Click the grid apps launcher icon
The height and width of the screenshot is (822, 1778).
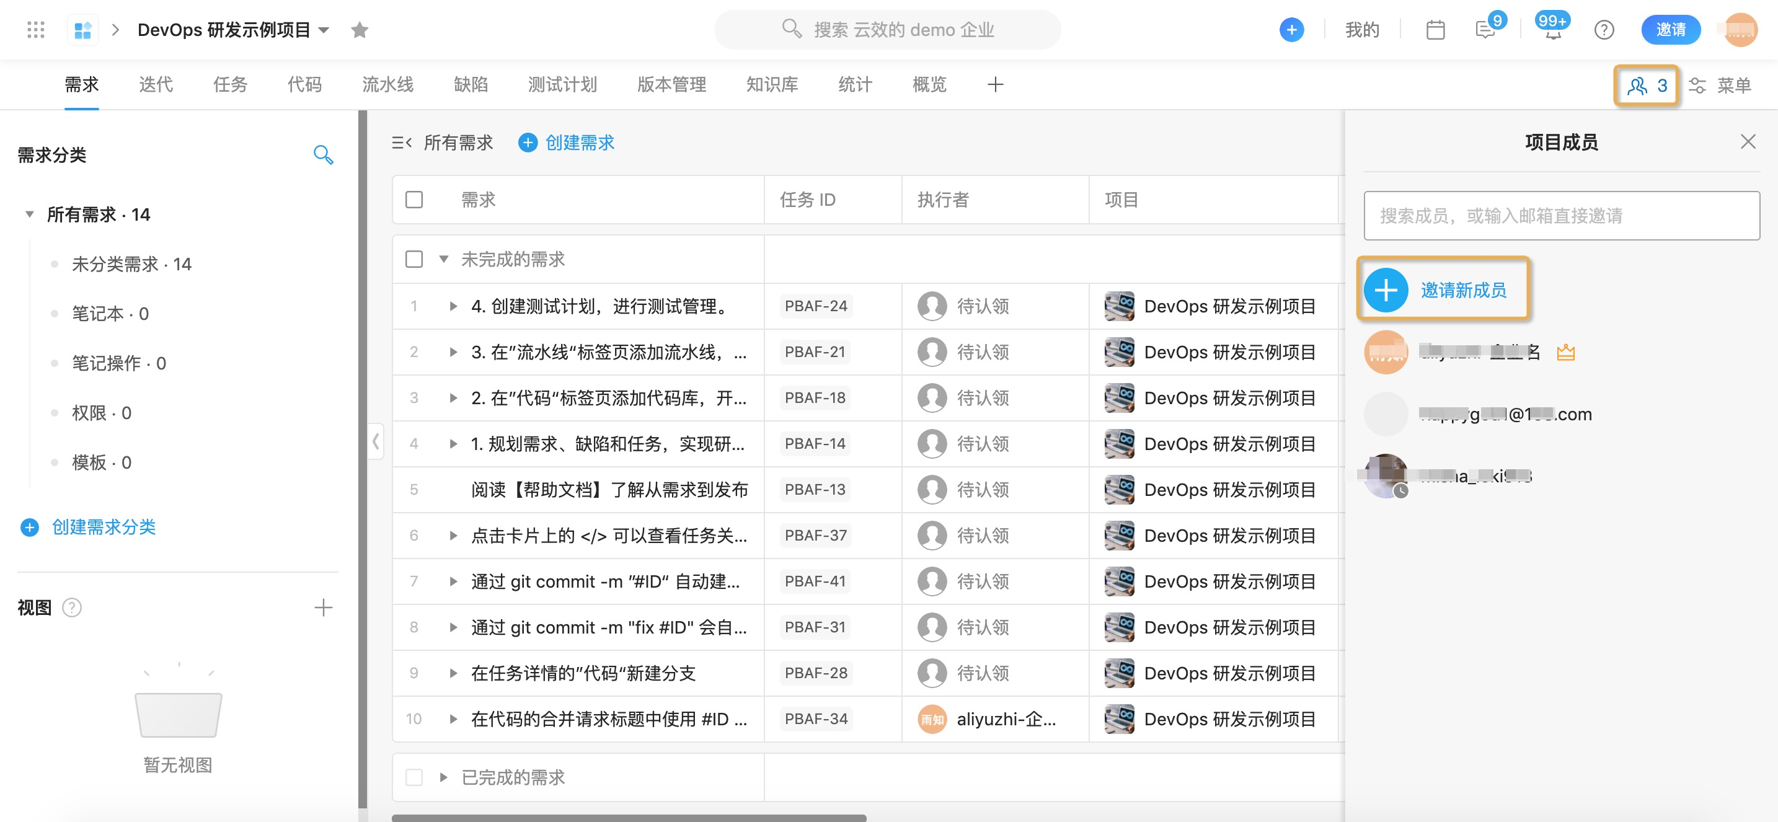[x=35, y=30]
